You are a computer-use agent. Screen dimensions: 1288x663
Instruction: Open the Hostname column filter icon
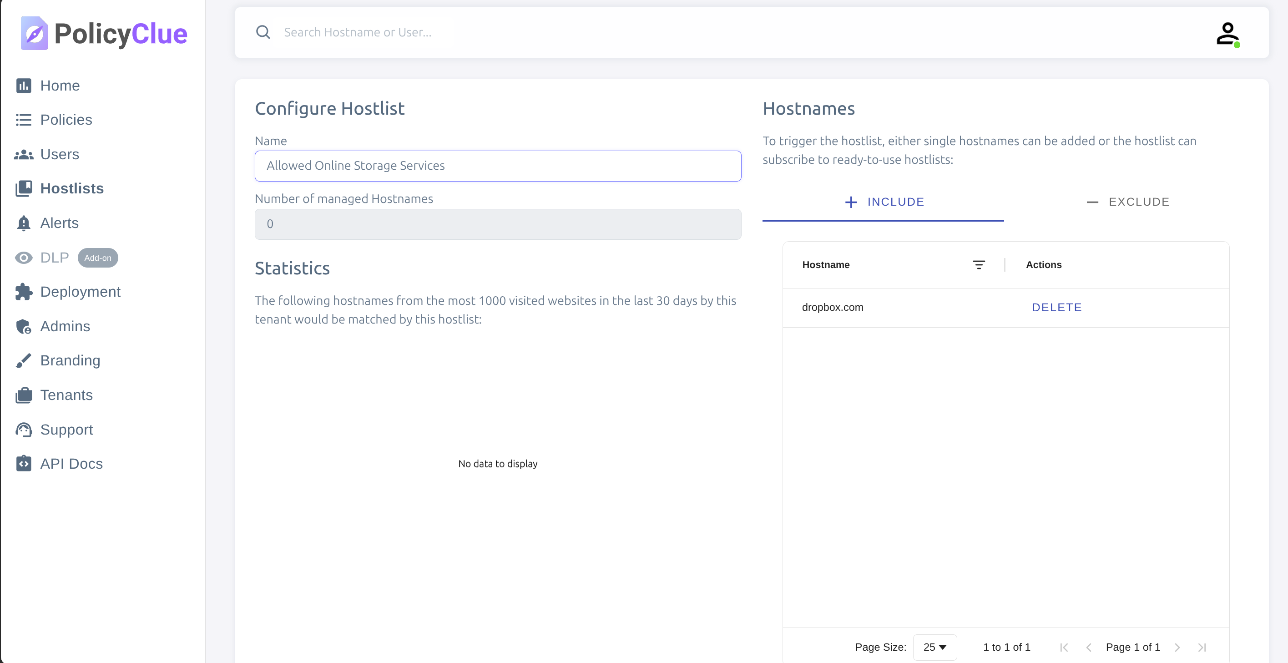point(979,265)
